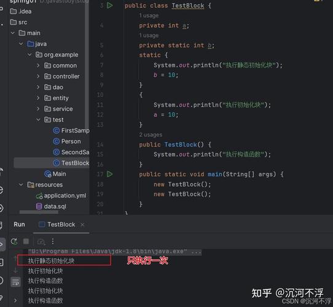Click the '1 usage' hint above field a
The image size is (333, 307).
tap(149, 15)
